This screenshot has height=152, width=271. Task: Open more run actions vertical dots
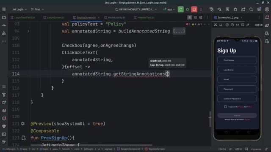pyautogui.click(x=201, y=9)
